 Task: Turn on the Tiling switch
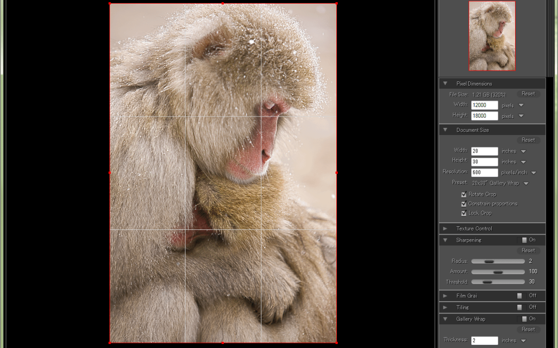tap(520, 307)
